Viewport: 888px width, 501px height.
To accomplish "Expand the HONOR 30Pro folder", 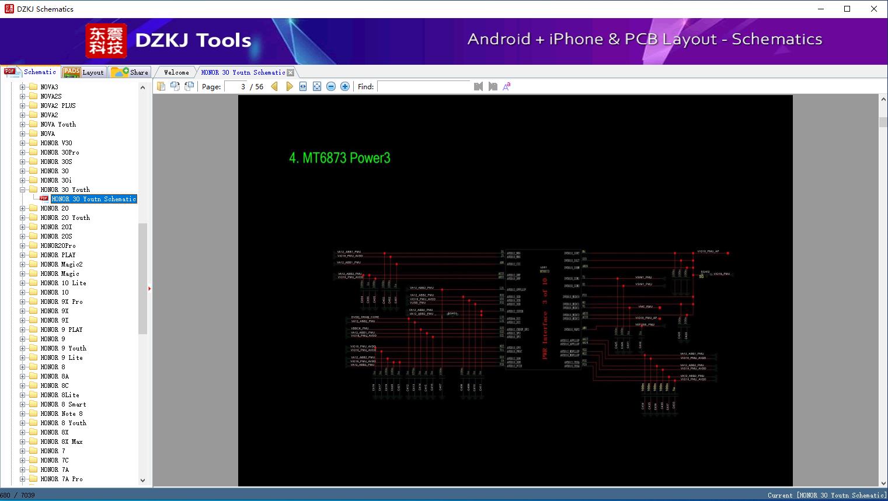I will pyautogui.click(x=23, y=152).
